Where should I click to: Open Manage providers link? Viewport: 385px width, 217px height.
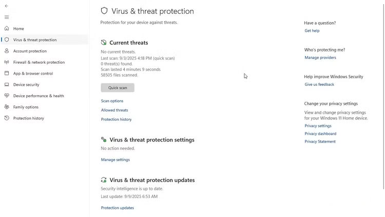tap(320, 58)
